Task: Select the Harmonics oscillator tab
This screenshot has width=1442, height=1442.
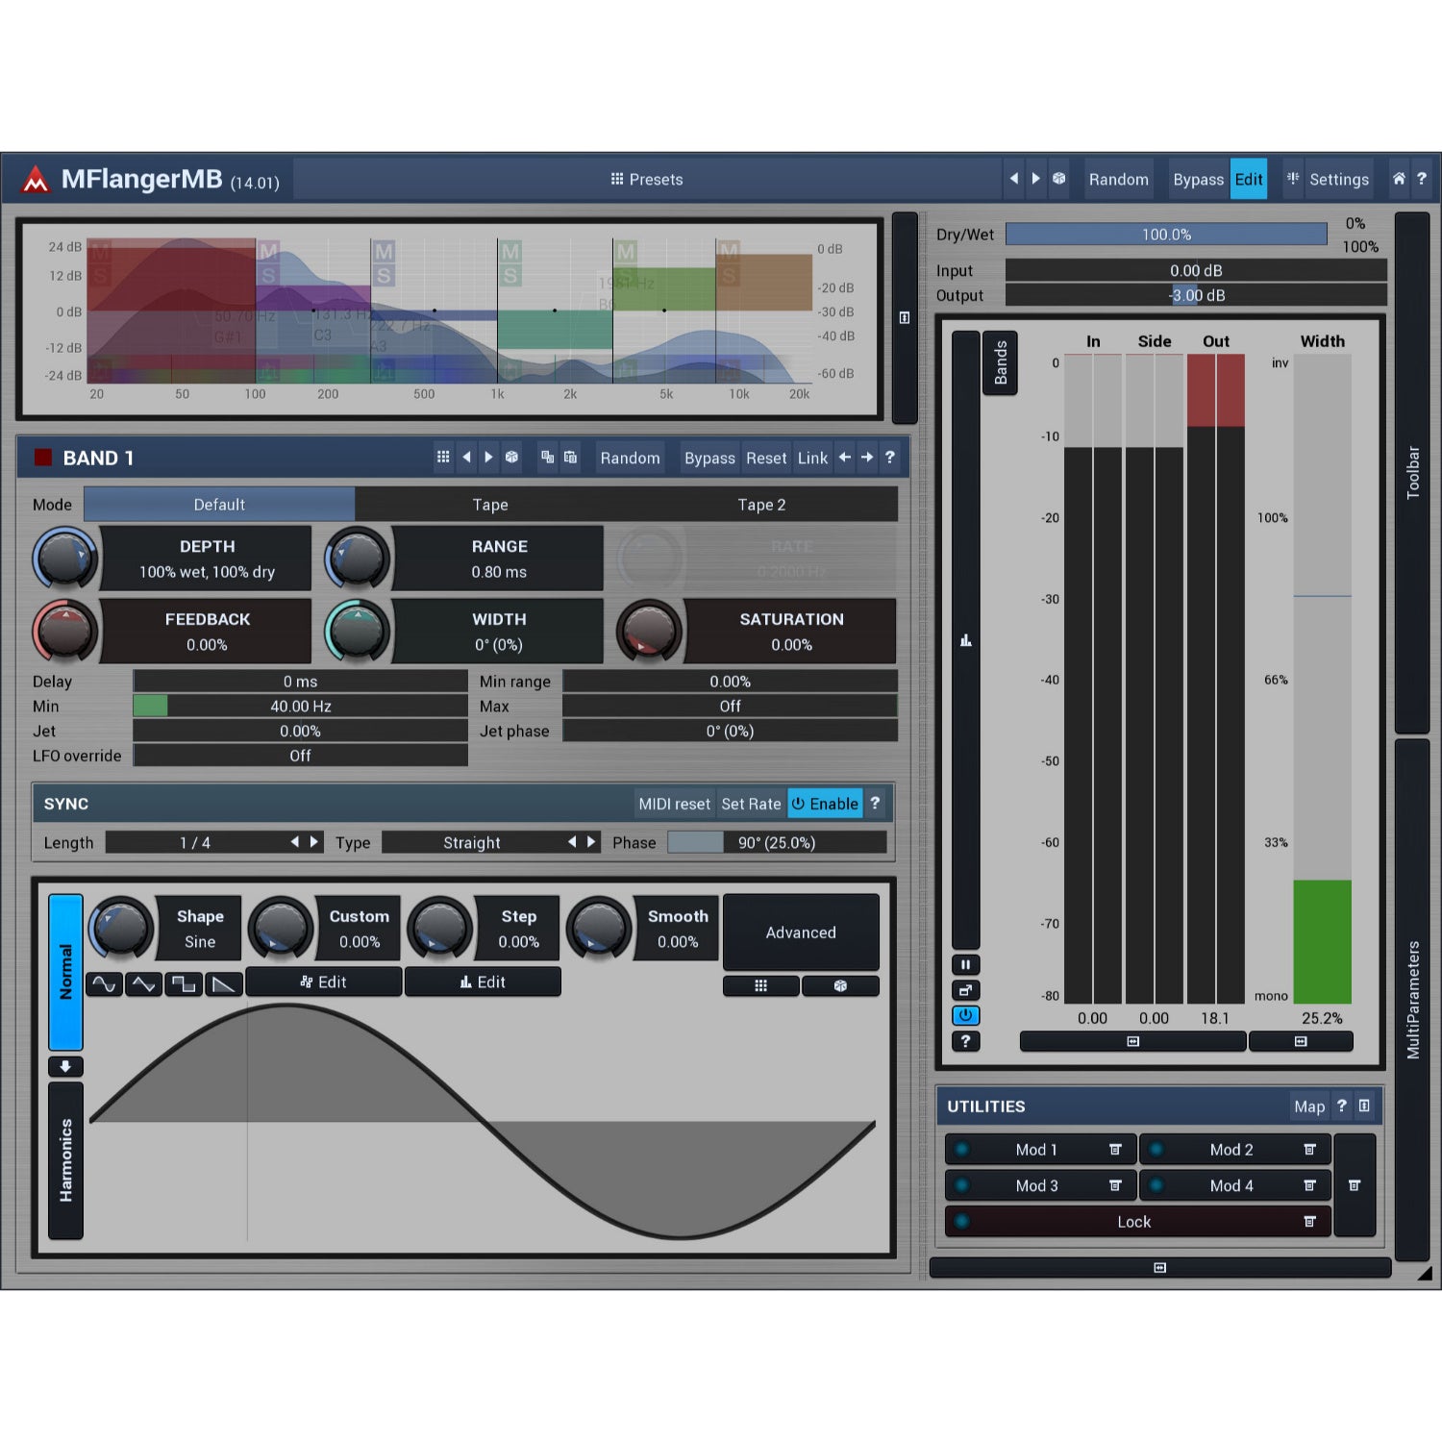Action: (x=65, y=1160)
